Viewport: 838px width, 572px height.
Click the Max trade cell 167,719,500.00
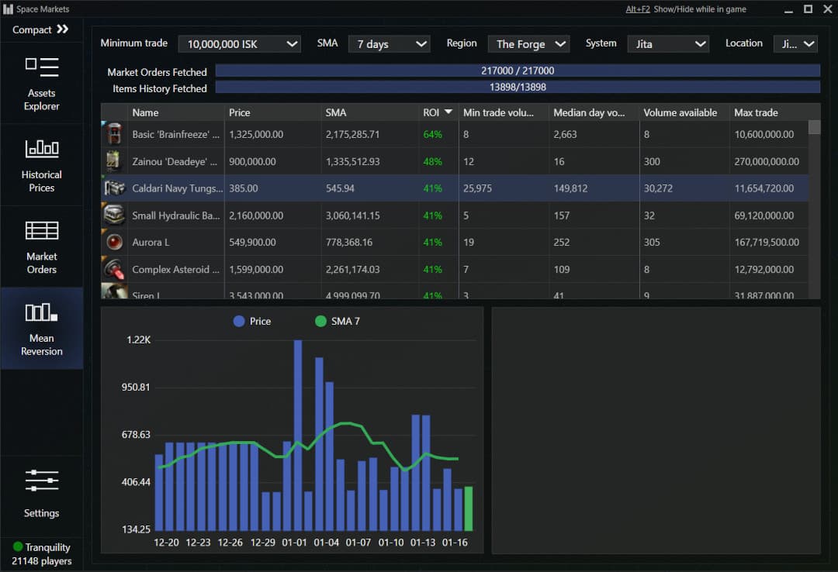(767, 243)
